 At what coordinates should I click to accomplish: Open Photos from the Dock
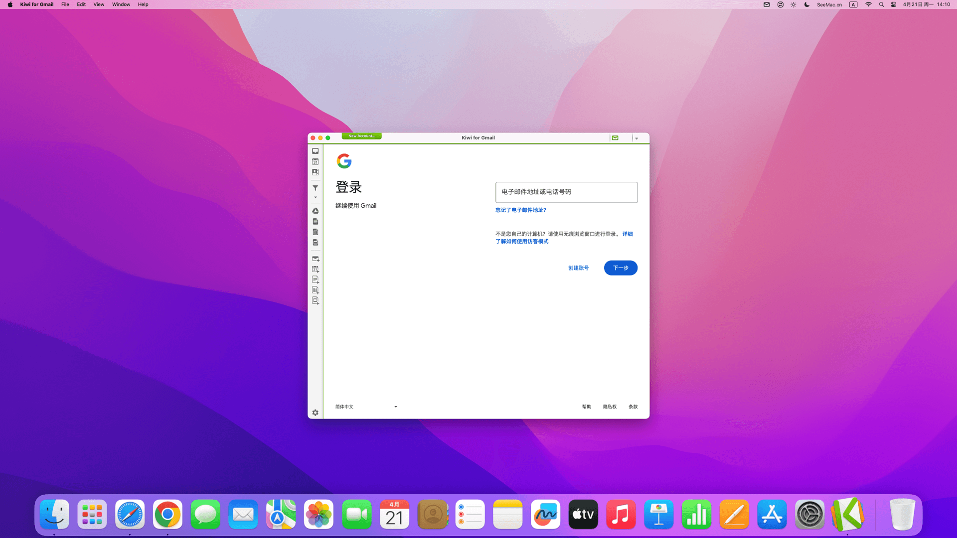click(319, 514)
